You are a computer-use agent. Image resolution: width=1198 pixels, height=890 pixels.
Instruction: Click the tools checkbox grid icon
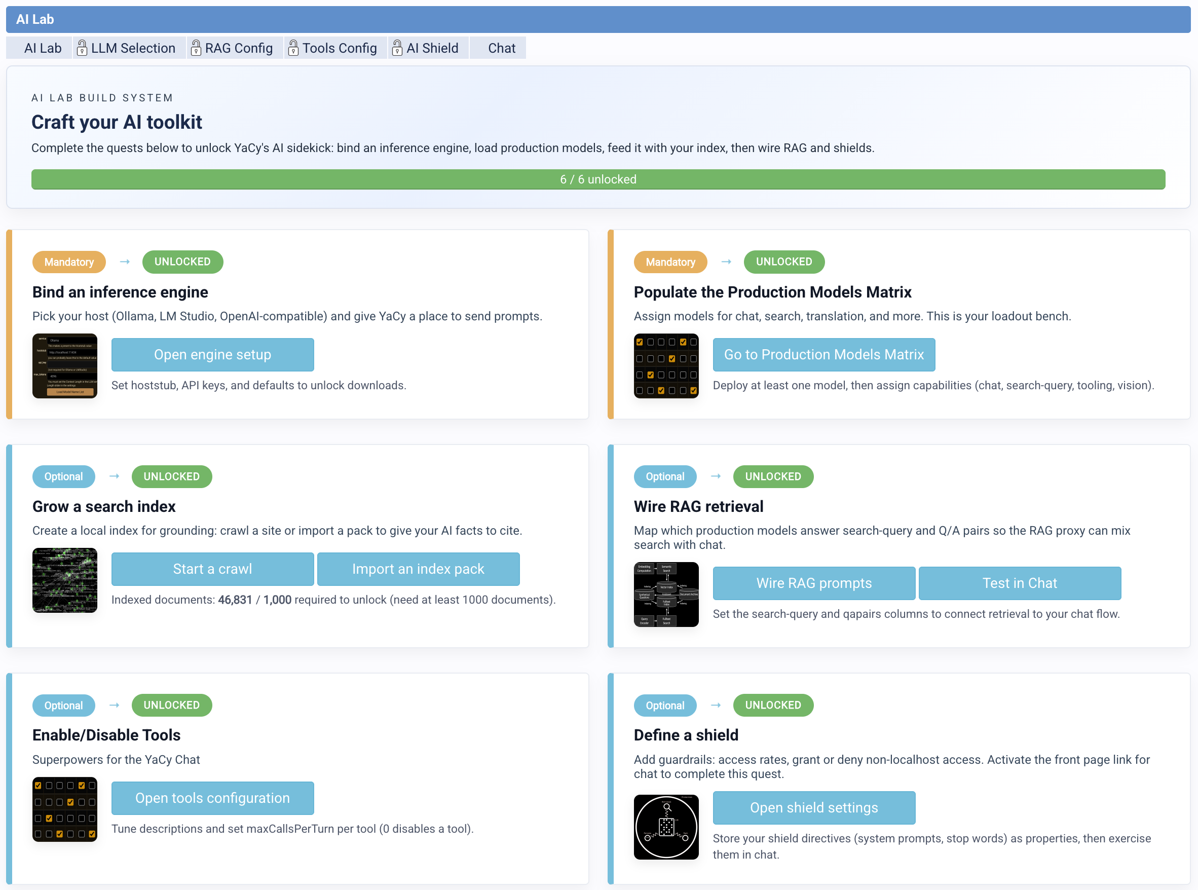click(65, 809)
